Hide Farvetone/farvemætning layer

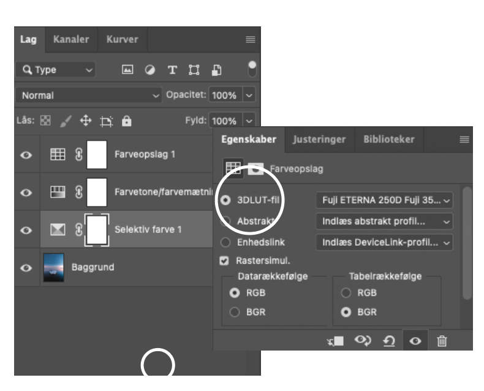(26, 192)
